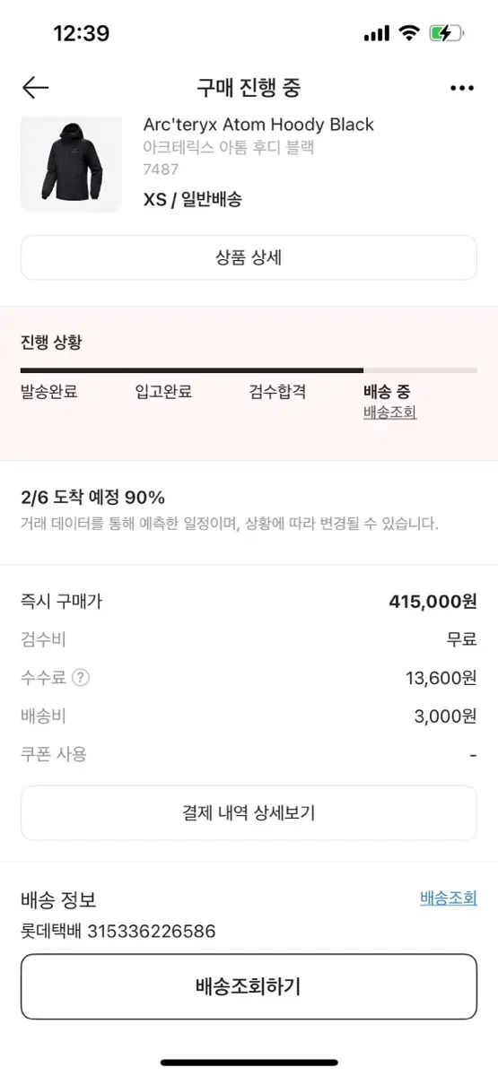Tap the Wi-Fi status icon
The image size is (498, 1076).
coord(409,34)
